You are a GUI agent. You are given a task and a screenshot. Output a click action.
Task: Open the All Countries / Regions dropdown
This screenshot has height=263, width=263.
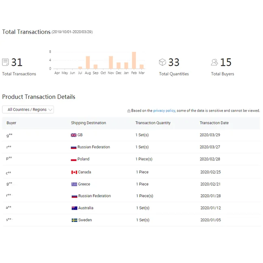point(28,110)
